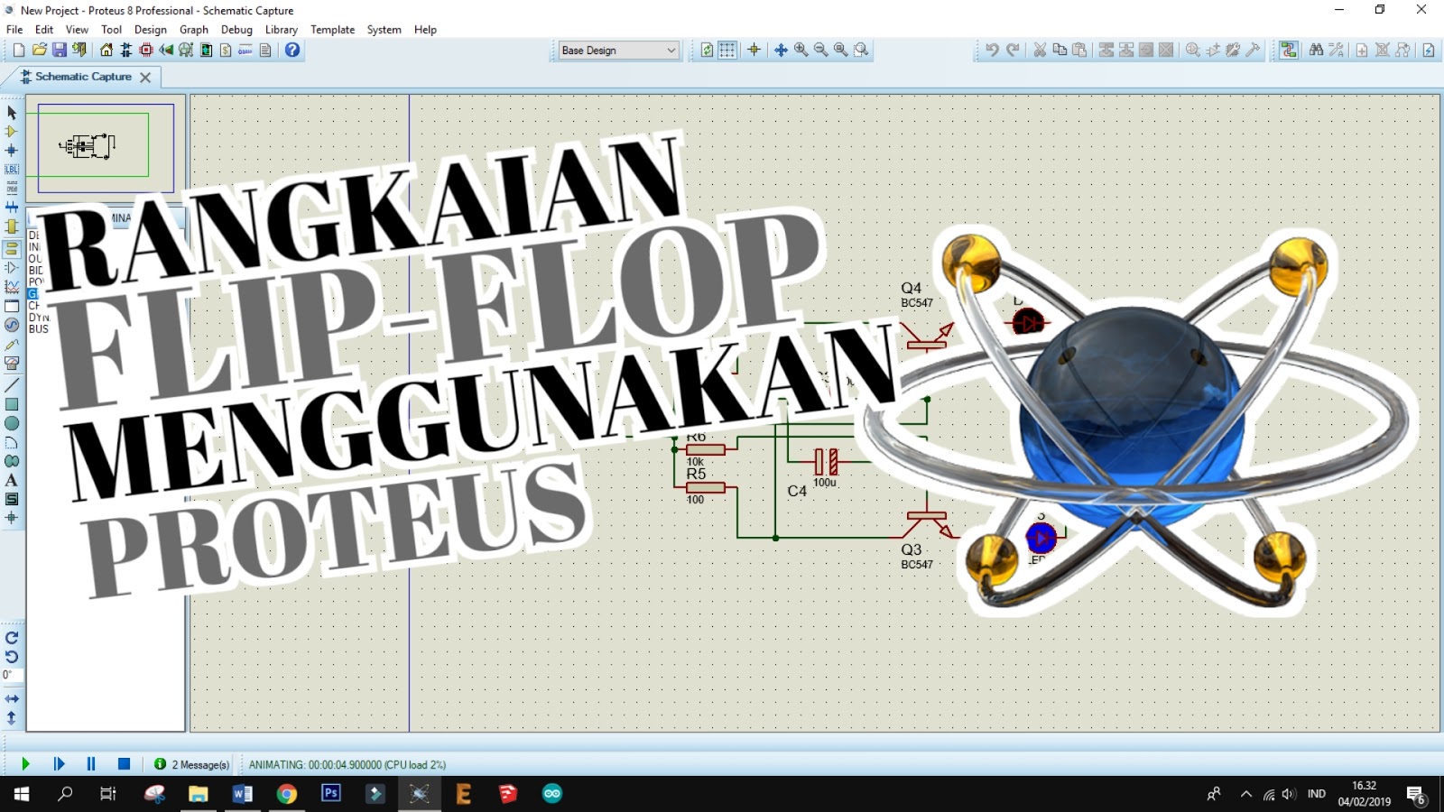Add a new sheet icon
This screenshot has height=812, width=1444.
[1362, 51]
